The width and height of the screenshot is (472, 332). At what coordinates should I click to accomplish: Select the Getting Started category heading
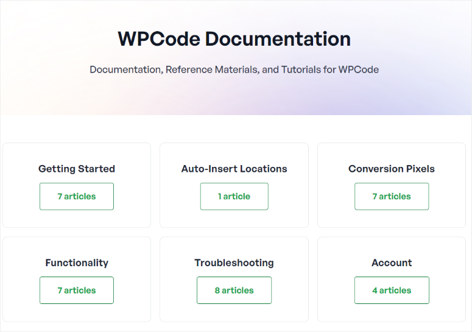77,169
